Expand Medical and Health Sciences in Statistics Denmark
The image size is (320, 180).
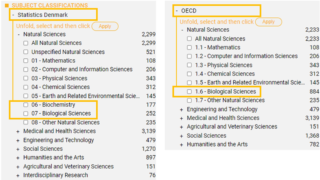pos(18,132)
